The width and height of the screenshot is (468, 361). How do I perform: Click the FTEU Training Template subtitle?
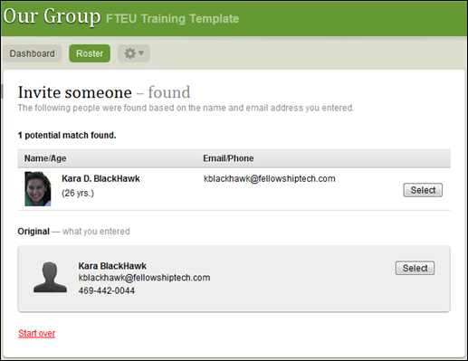(172, 19)
